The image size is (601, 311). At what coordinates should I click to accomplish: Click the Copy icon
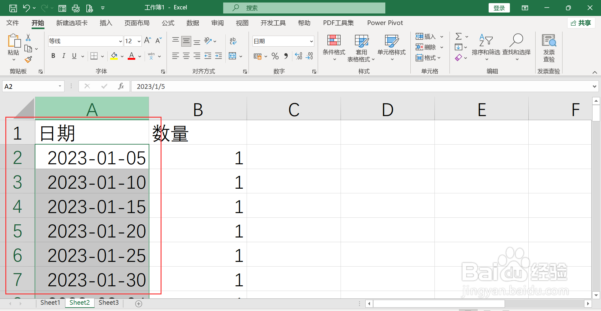28,49
